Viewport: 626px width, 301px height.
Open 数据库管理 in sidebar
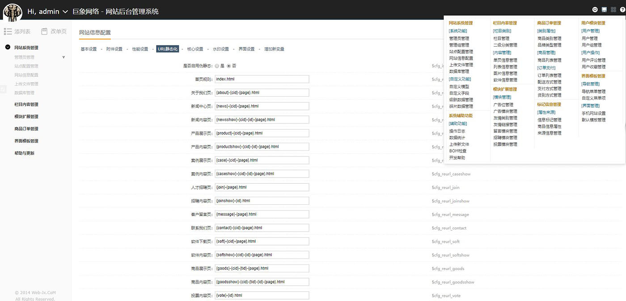click(24, 93)
